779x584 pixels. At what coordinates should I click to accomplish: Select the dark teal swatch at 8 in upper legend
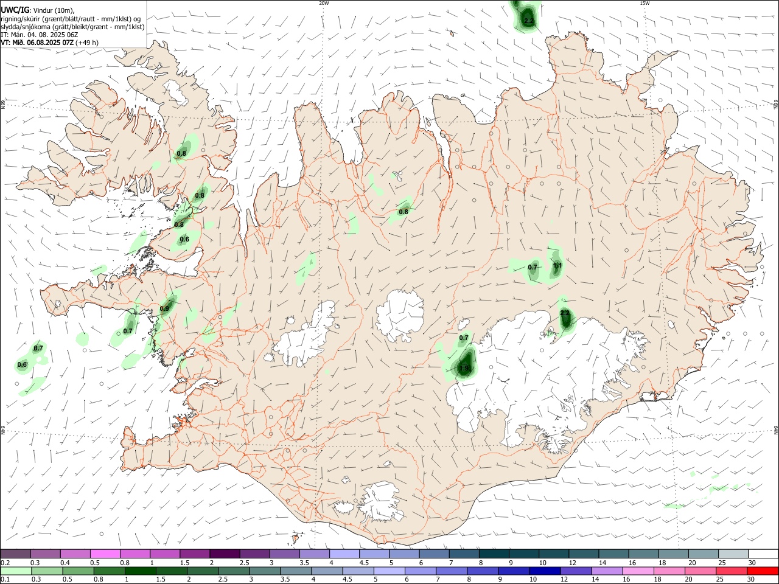pos(494,554)
